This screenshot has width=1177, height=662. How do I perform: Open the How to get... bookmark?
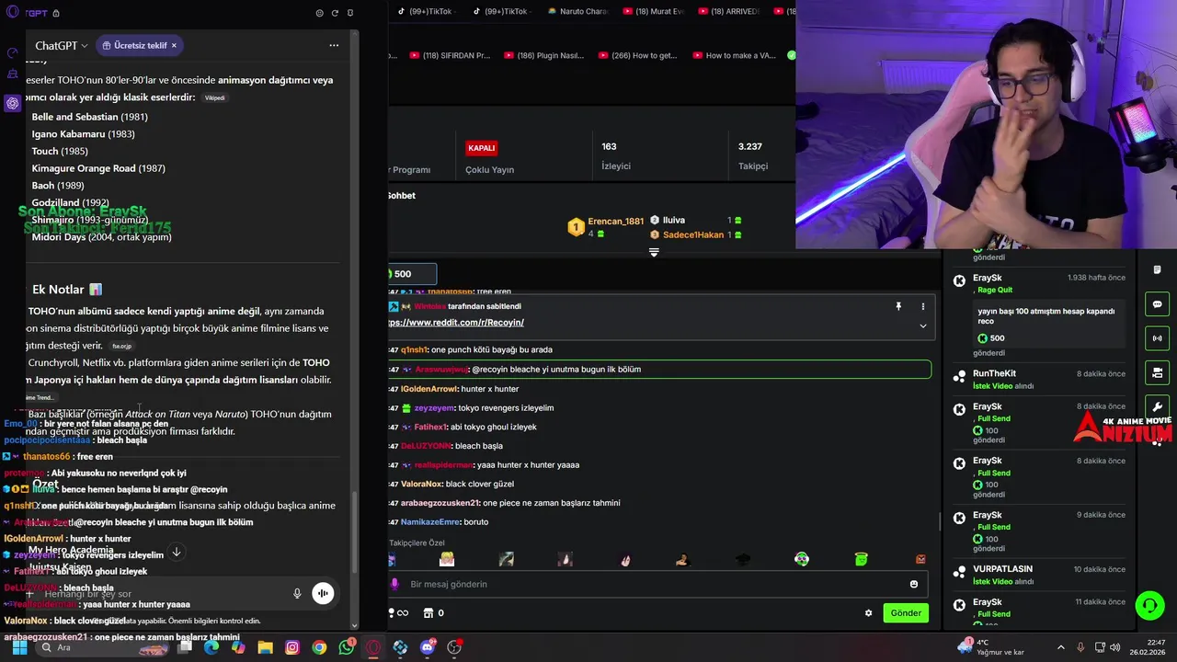(x=638, y=55)
